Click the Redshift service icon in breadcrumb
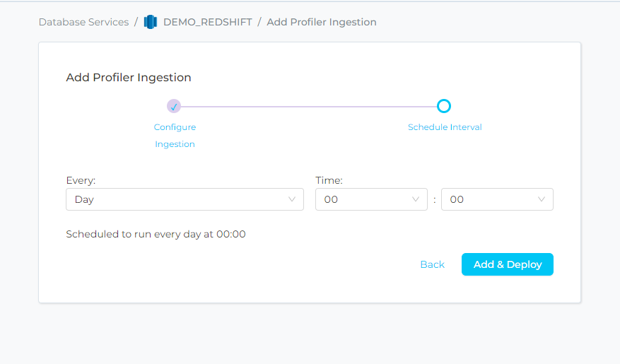The height and width of the screenshot is (364, 620). 150,22
